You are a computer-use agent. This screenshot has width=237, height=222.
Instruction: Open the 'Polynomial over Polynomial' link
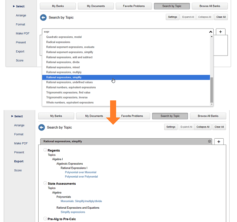pos(81,176)
